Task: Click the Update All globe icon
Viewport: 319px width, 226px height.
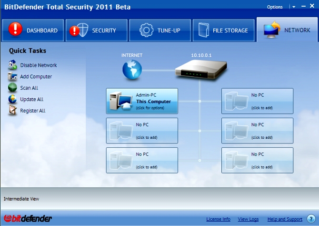Action: pos(12,99)
